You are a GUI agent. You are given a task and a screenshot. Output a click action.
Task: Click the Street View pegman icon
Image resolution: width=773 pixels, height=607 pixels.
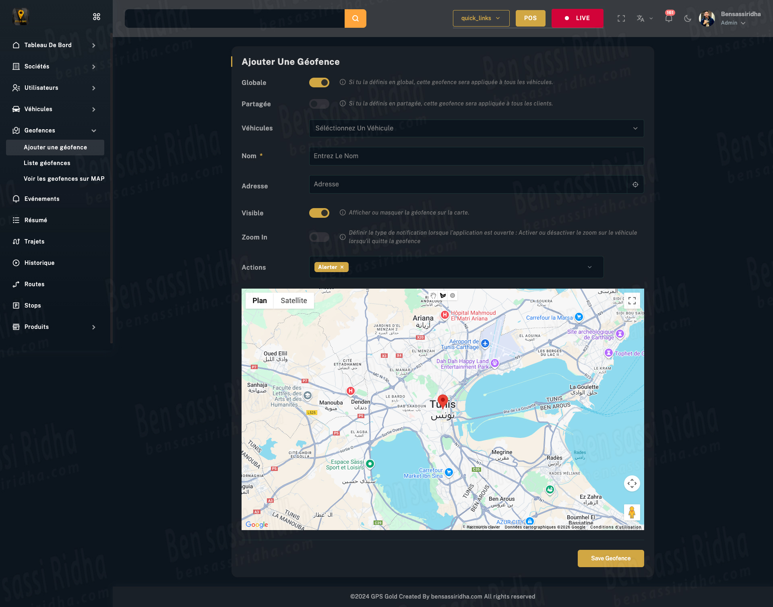click(632, 512)
